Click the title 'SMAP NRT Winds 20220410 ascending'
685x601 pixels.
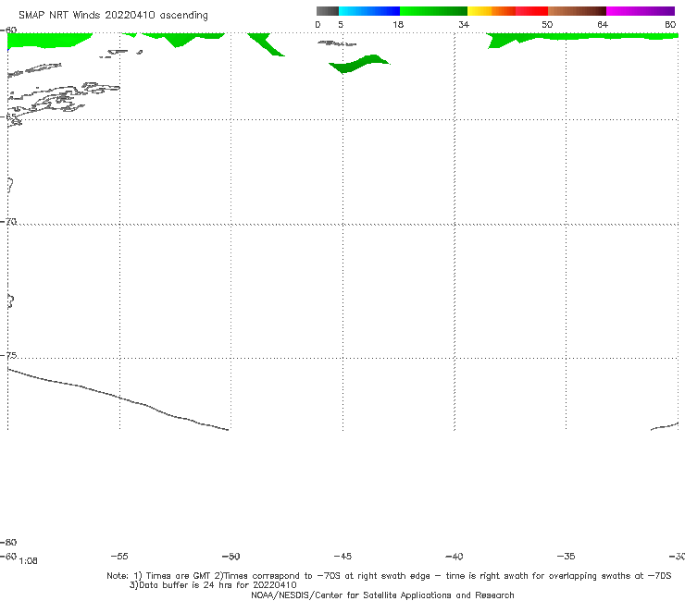click(113, 15)
